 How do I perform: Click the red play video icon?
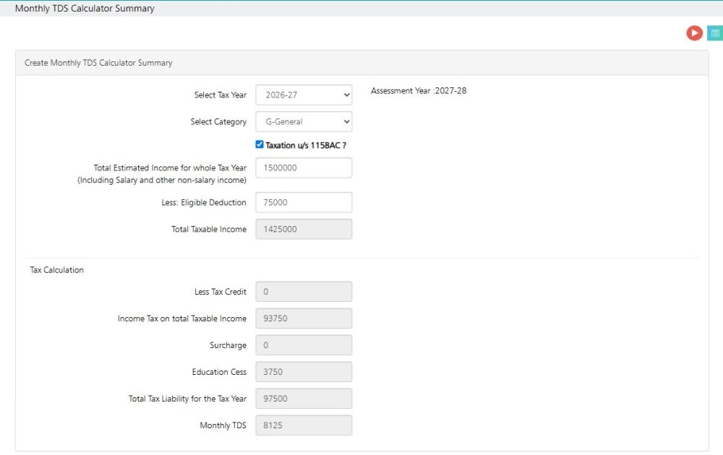pos(694,33)
